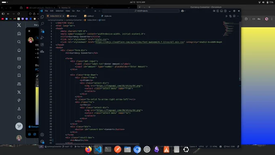Open the Source Control view in VS Code
275x155 pixels.
coord(42,31)
